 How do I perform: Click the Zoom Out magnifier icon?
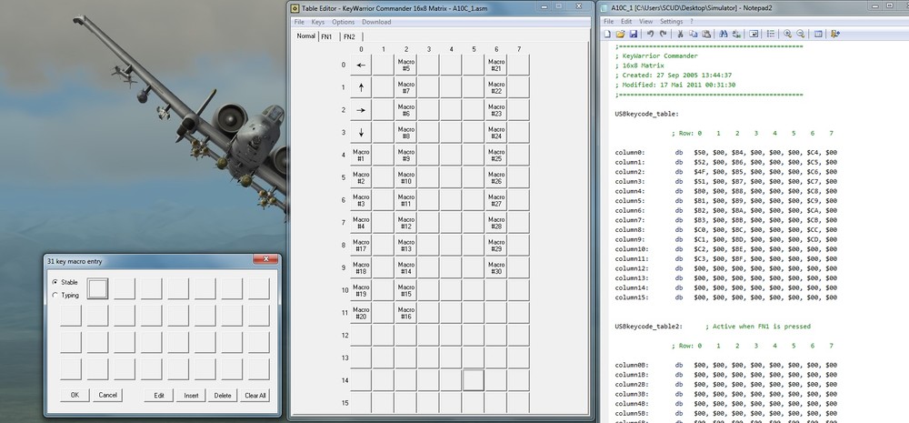[x=800, y=34]
